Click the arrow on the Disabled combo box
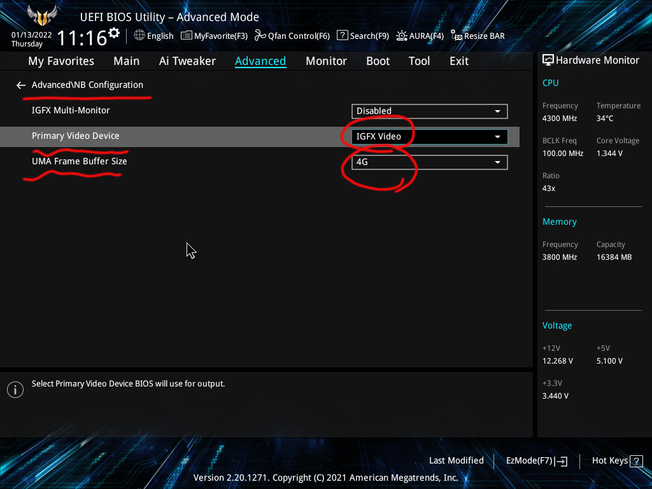Viewport: 652px width, 489px height. point(497,111)
